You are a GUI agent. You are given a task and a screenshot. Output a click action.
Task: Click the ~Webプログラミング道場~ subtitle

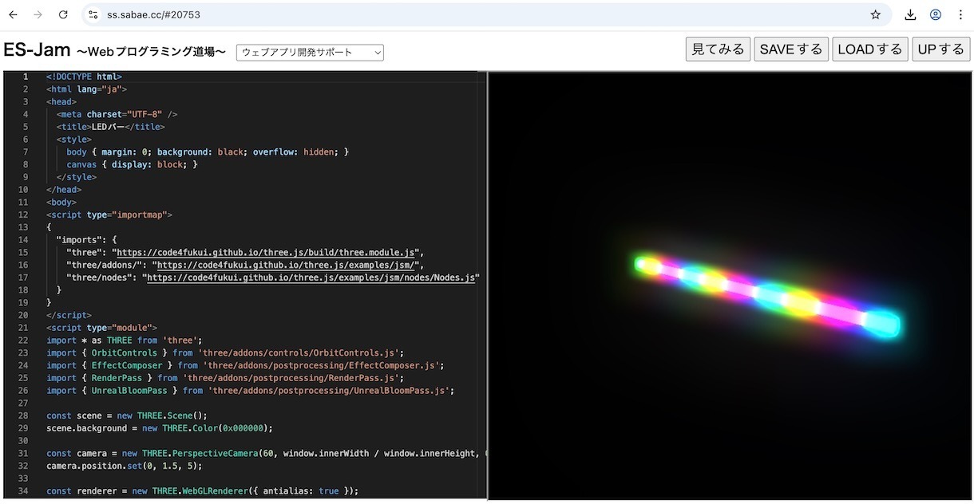point(152,52)
